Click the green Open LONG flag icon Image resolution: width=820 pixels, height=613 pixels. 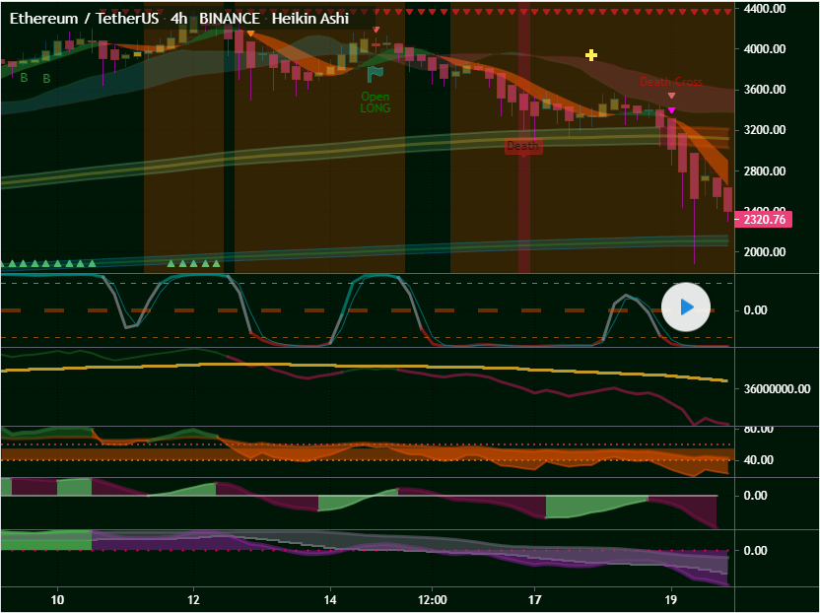click(x=375, y=74)
